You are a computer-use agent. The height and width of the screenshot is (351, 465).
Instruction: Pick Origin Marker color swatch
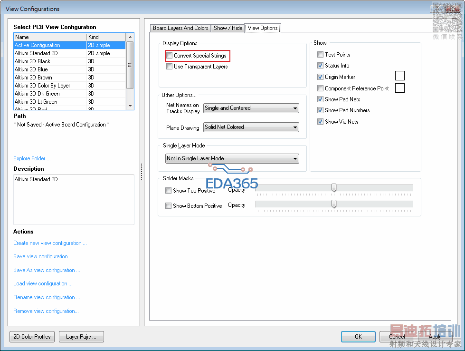pyautogui.click(x=400, y=76)
